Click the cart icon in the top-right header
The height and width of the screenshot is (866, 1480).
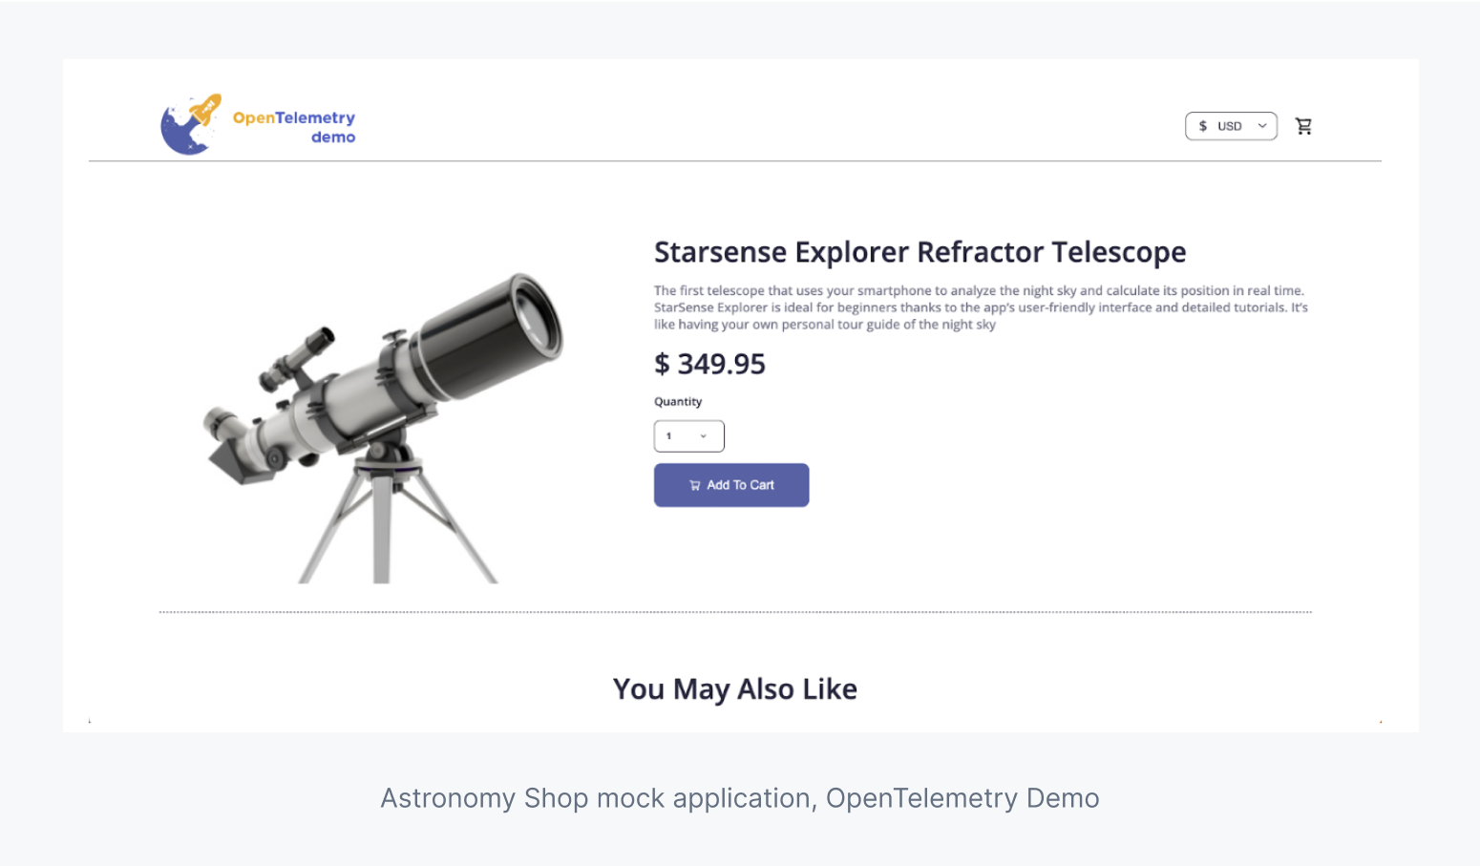(x=1304, y=125)
